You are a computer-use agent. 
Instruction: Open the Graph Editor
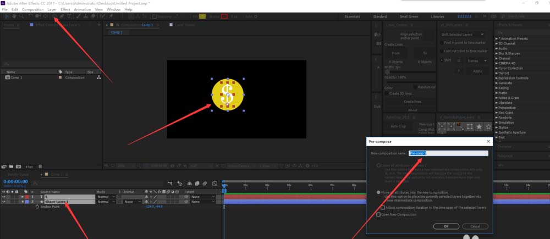coord(215,184)
